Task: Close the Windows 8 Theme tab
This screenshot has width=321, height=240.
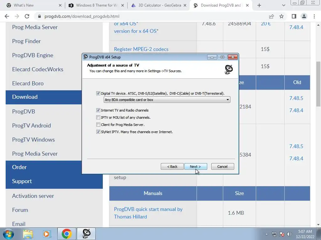Action: (x=123, y=6)
